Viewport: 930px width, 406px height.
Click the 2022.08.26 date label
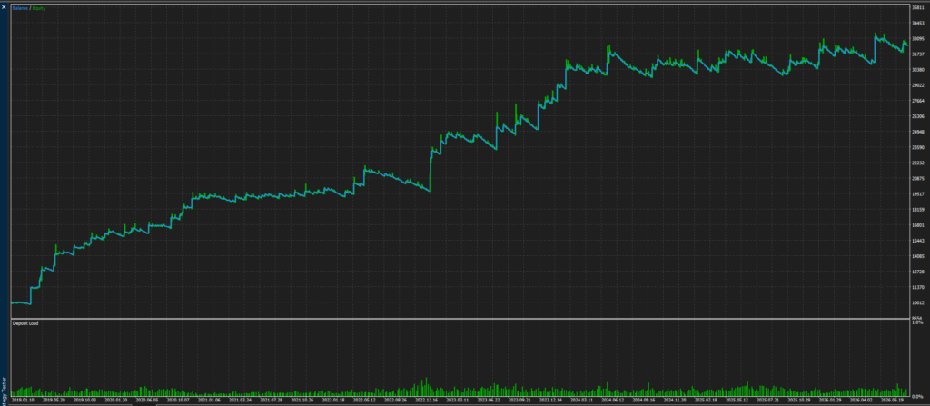point(396,400)
